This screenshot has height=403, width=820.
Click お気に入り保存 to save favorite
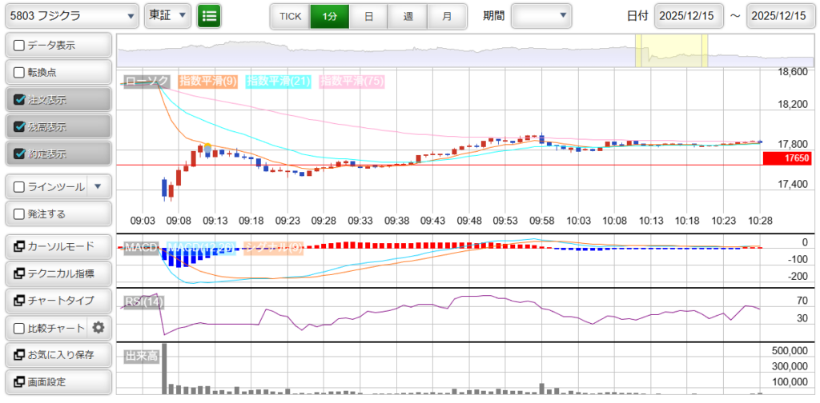pos(58,354)
